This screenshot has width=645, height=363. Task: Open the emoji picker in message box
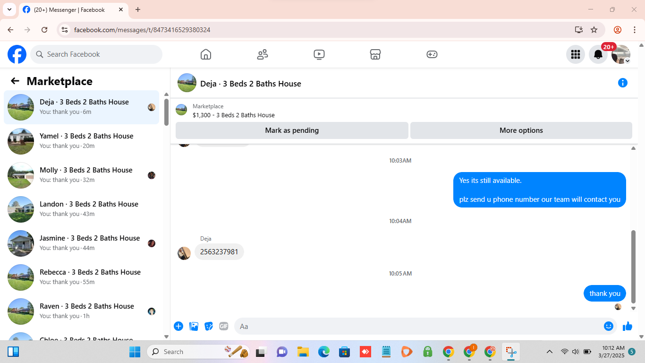(x=609, y=326)
